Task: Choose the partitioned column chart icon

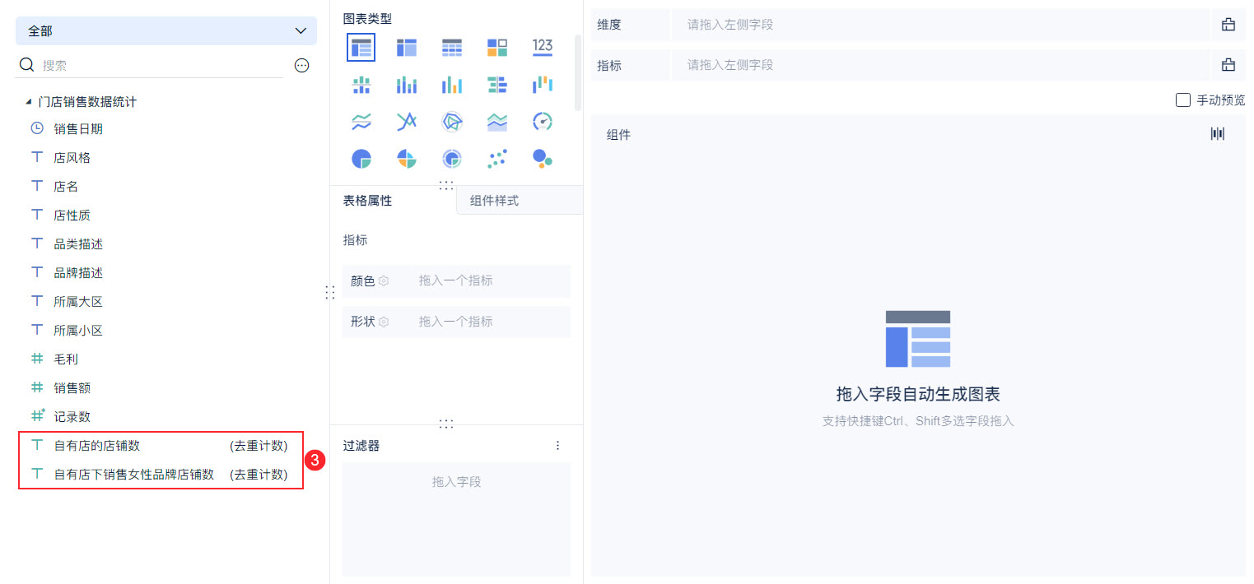Action: point(361,85)
